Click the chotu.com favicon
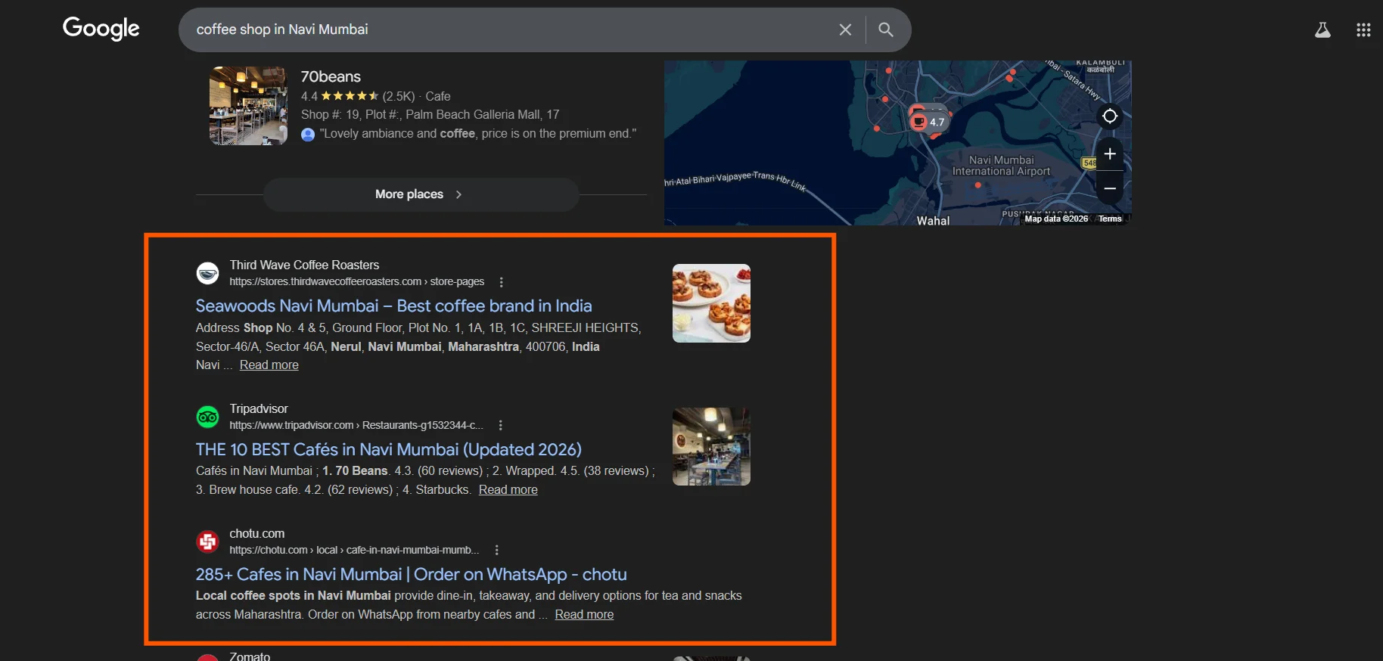The image size is (1383, 661). click(x=207, y=542)
